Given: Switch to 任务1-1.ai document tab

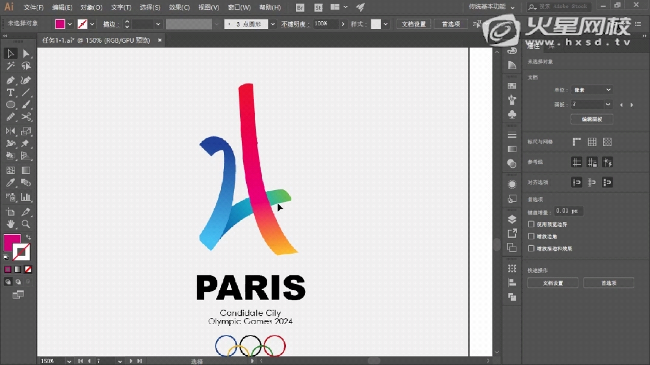Looking at the screenshot, I should point(96,40).
